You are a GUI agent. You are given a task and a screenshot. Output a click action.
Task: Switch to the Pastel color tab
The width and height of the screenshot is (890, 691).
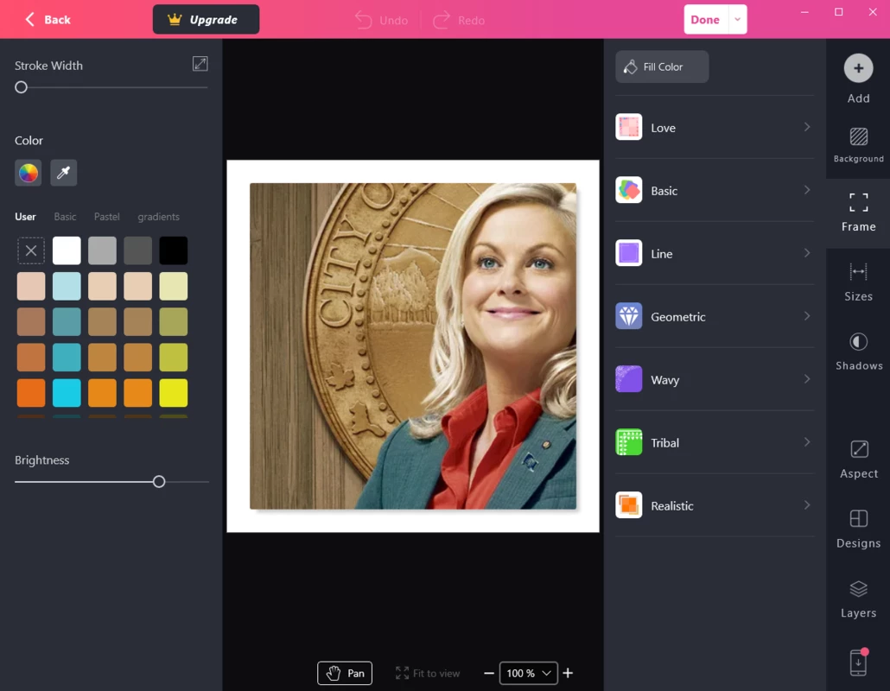coord(106,217)
